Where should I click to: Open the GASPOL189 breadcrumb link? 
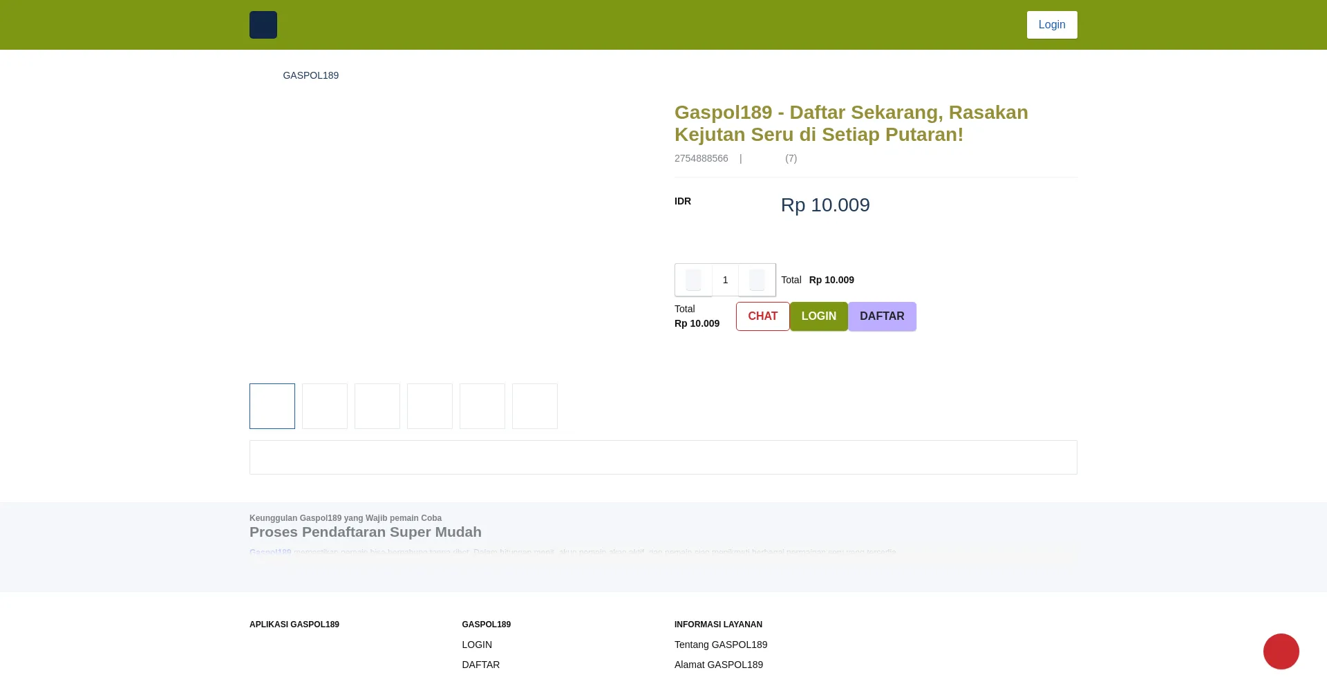click(x=310, y=75)
